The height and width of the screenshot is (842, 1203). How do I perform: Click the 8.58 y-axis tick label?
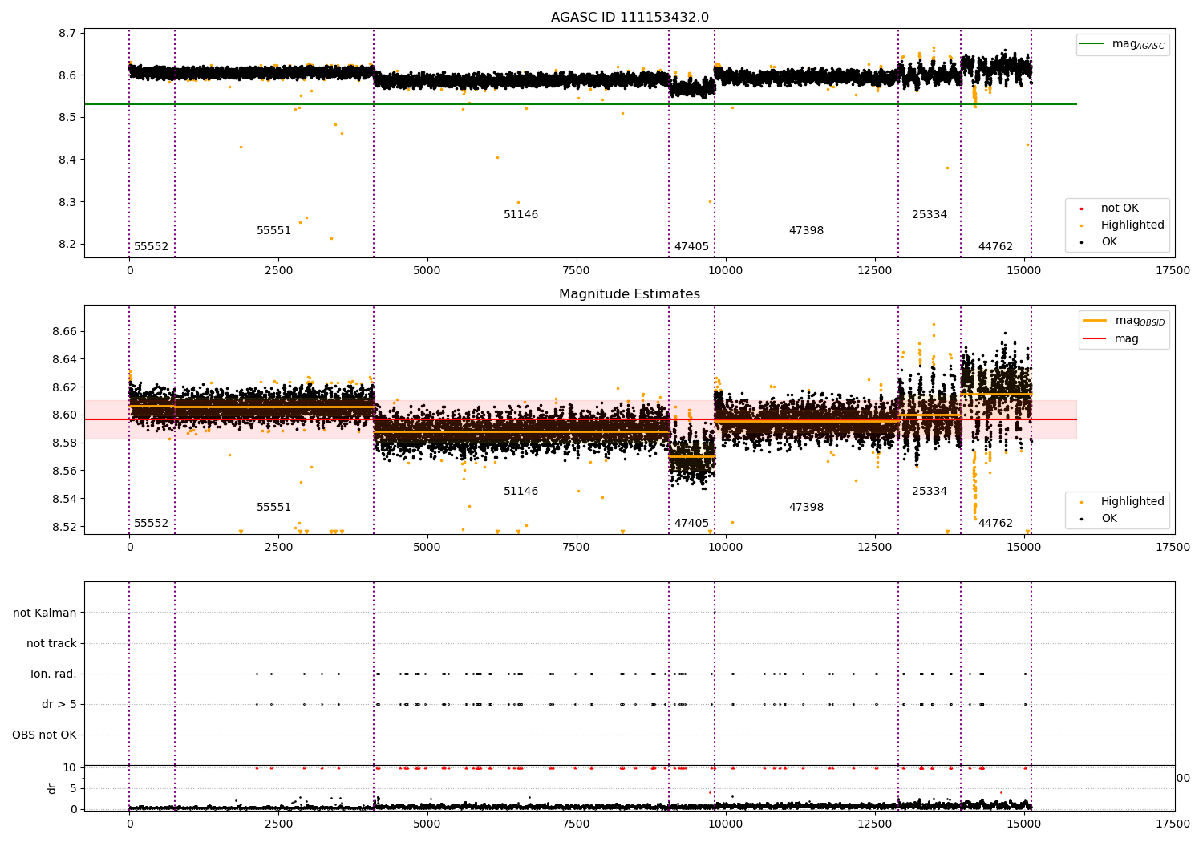pos(64,443)
